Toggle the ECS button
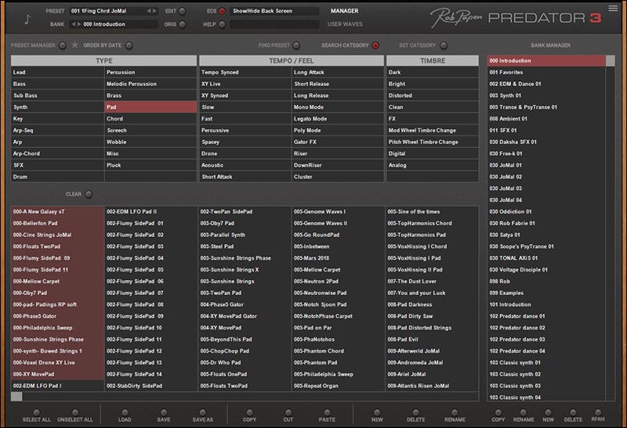 [222, 11]
